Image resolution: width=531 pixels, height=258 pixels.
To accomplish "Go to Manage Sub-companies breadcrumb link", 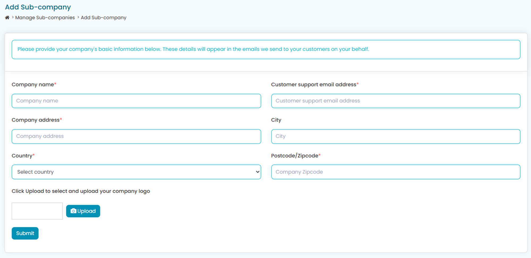I will tap(45, 17).
